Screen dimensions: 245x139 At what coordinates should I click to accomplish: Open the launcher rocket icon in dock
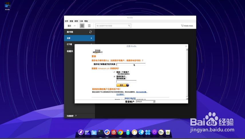81,132
